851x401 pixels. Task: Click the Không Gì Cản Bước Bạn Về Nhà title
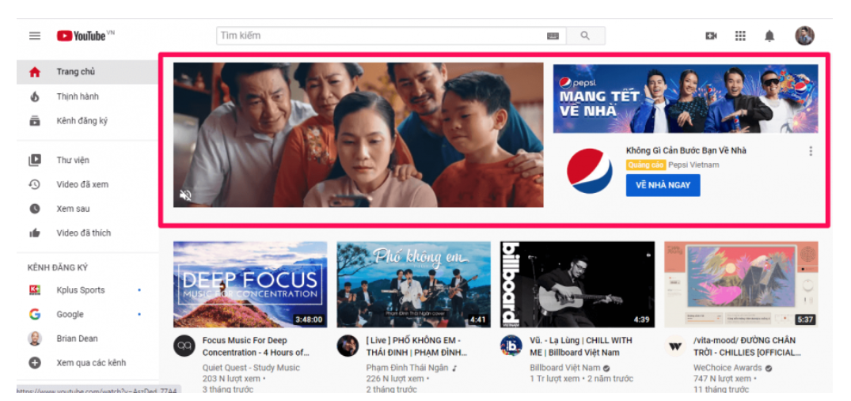[x=686, y=150]
